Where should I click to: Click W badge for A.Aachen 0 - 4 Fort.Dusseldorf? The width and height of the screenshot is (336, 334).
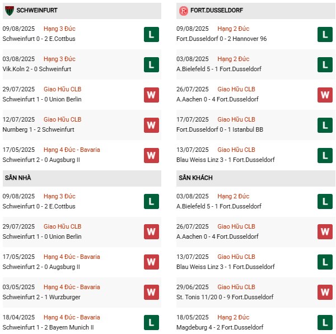tap(325, 95)
